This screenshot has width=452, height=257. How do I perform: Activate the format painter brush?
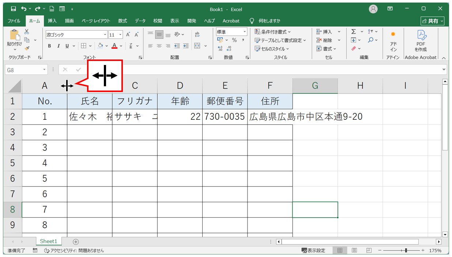[x=27, y=48]
